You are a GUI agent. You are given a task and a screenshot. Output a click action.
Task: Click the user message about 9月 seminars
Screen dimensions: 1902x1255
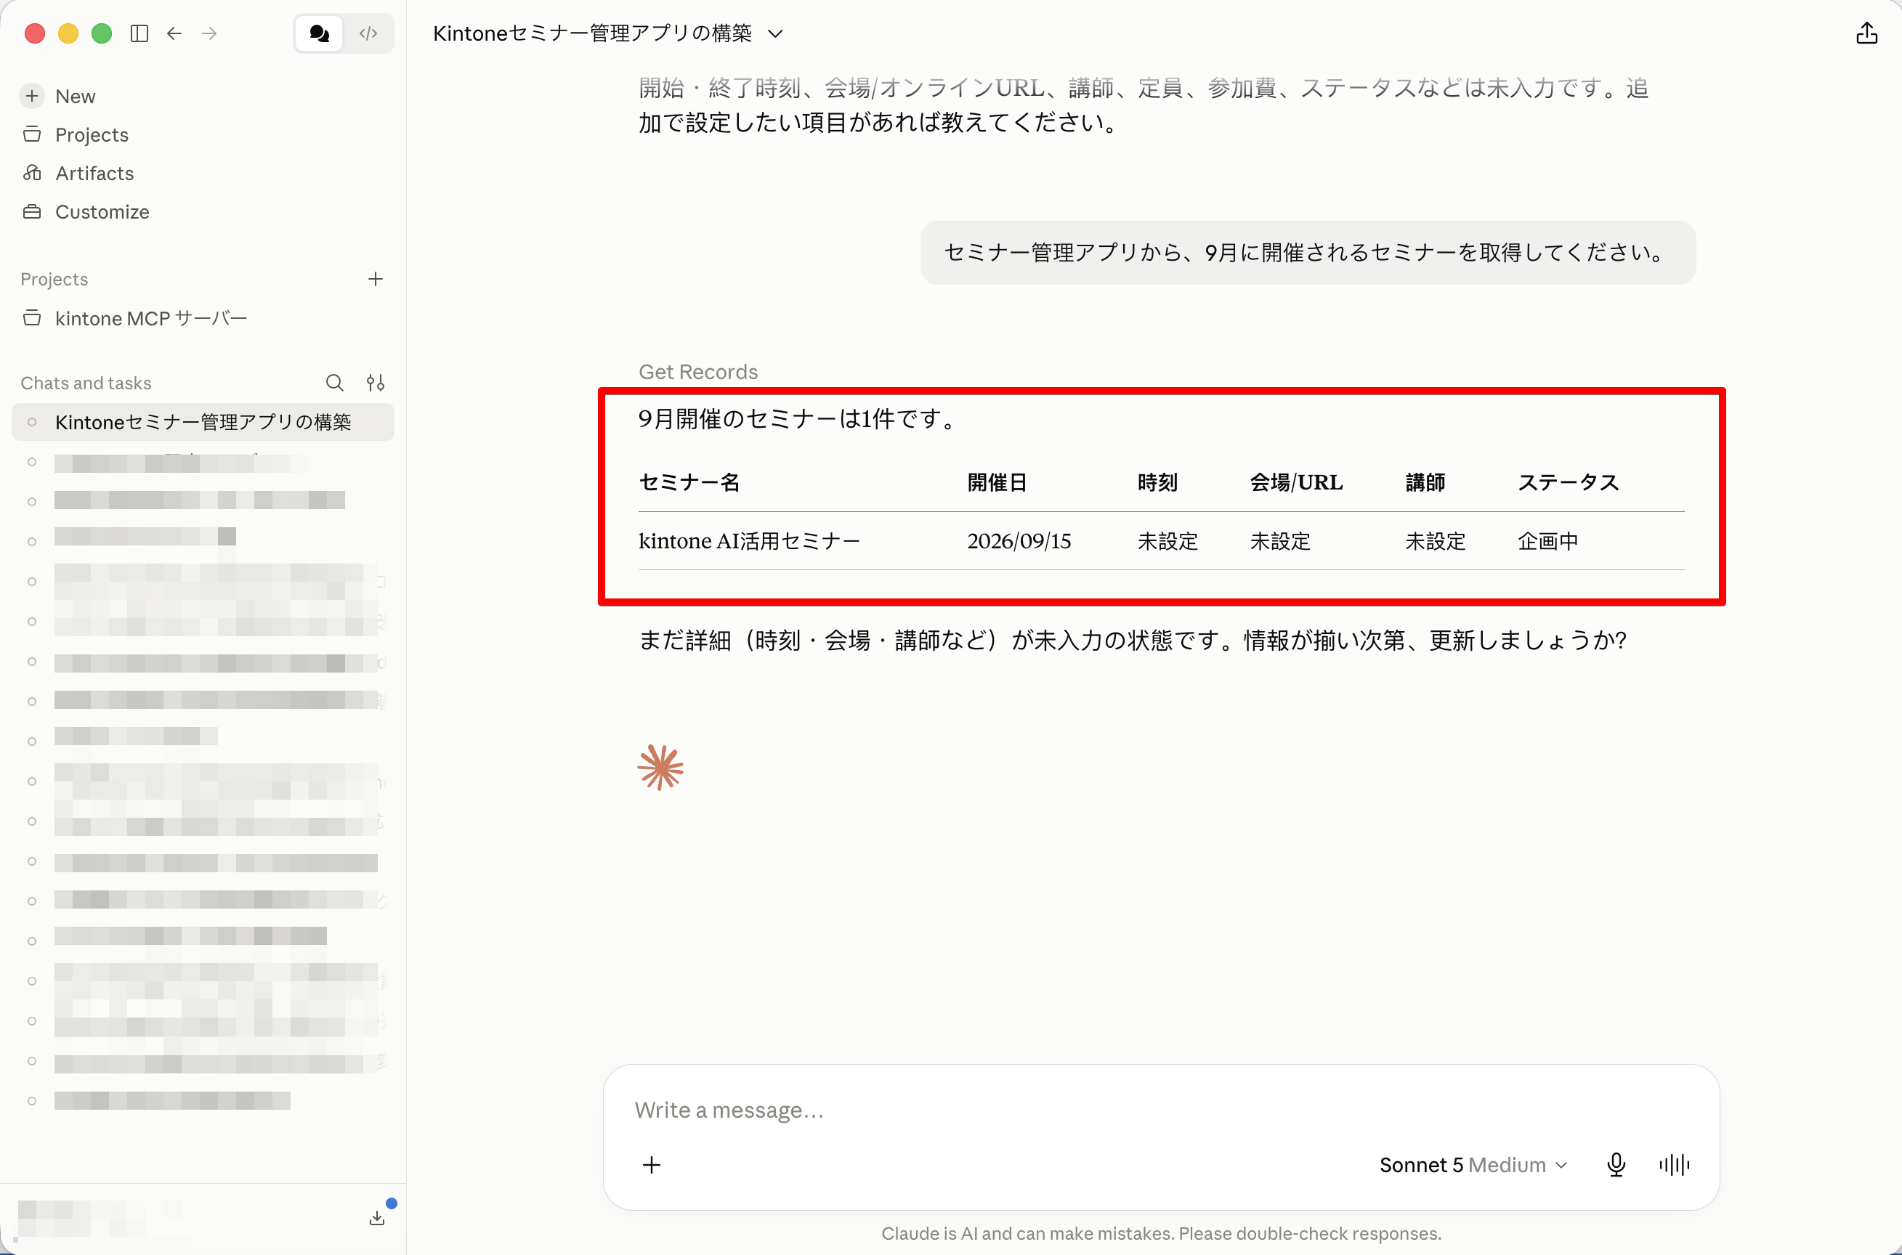1307,252
